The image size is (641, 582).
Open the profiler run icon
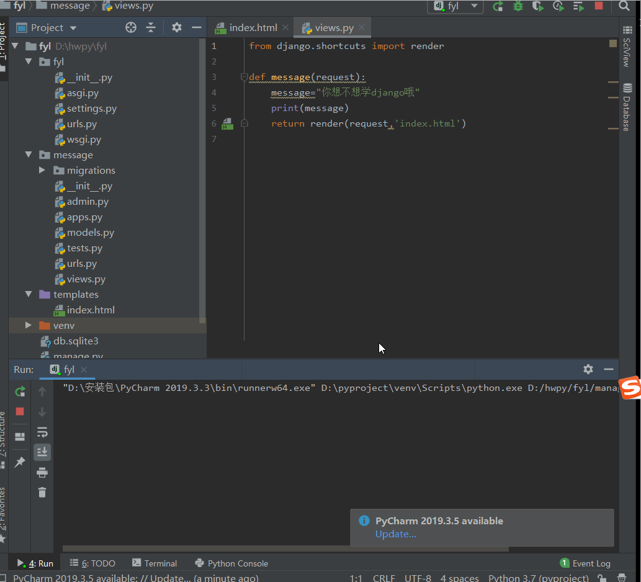(558, 6)
